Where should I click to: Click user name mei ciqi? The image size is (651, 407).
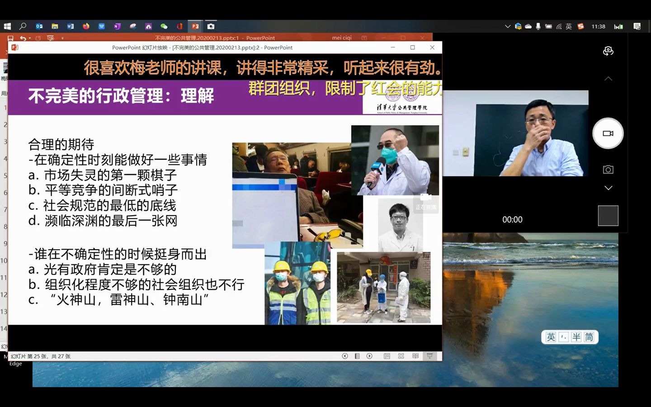(342, 38)
